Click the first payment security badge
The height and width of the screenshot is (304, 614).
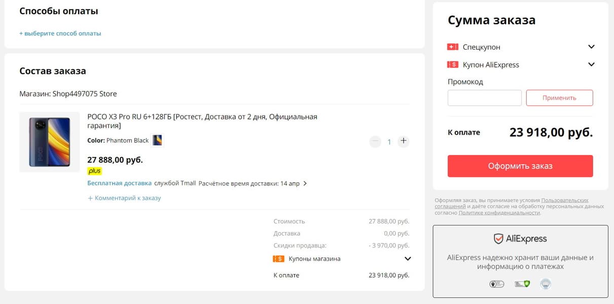[496, 284]
